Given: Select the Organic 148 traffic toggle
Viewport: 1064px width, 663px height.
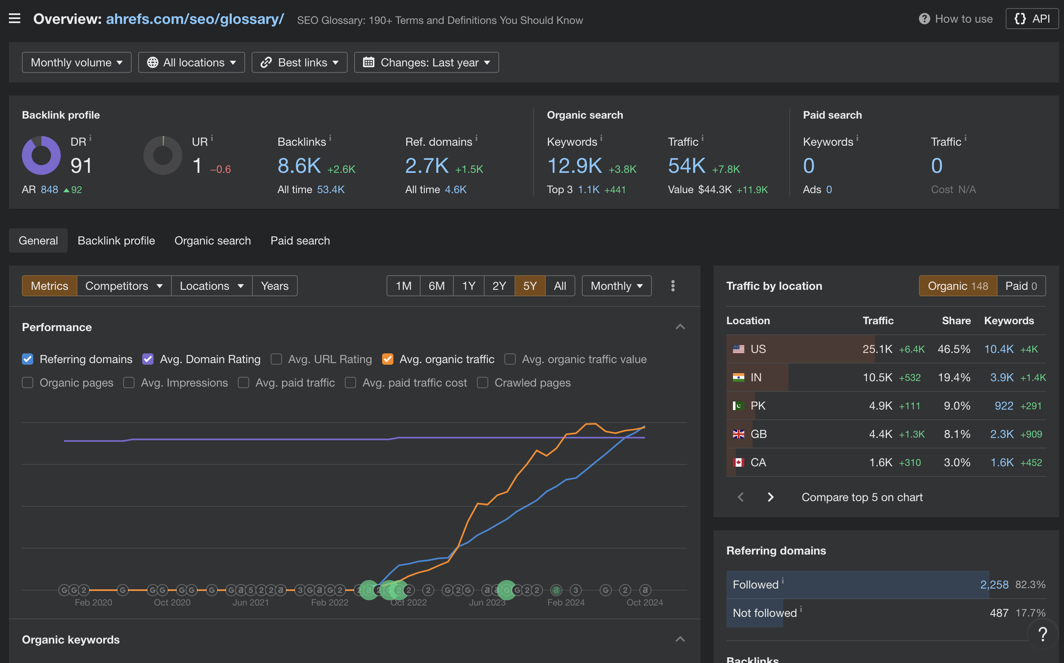Looking at the screenshot, I should coord(958,286).
